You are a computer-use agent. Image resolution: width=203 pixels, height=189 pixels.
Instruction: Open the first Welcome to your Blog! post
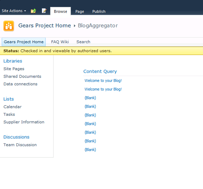click(x=103, y=81)
